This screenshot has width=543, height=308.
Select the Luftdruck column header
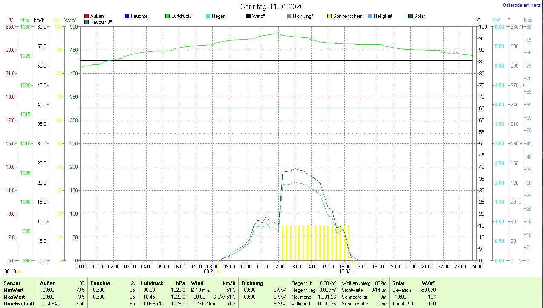tap(152, 283)
